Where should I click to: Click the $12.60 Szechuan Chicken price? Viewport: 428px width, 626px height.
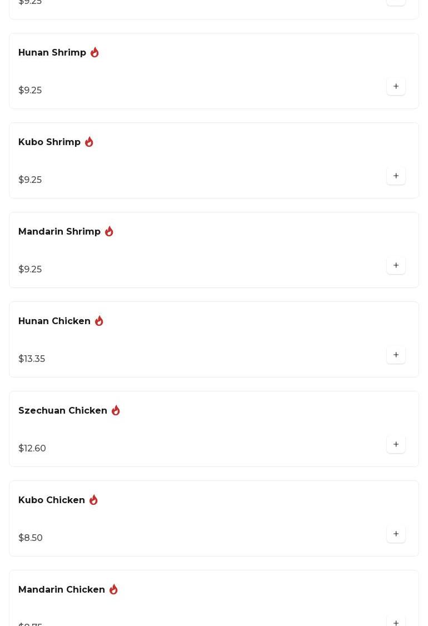coord(32,449)
